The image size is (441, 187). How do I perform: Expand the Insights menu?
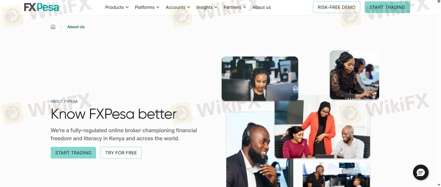coord(207,7)
